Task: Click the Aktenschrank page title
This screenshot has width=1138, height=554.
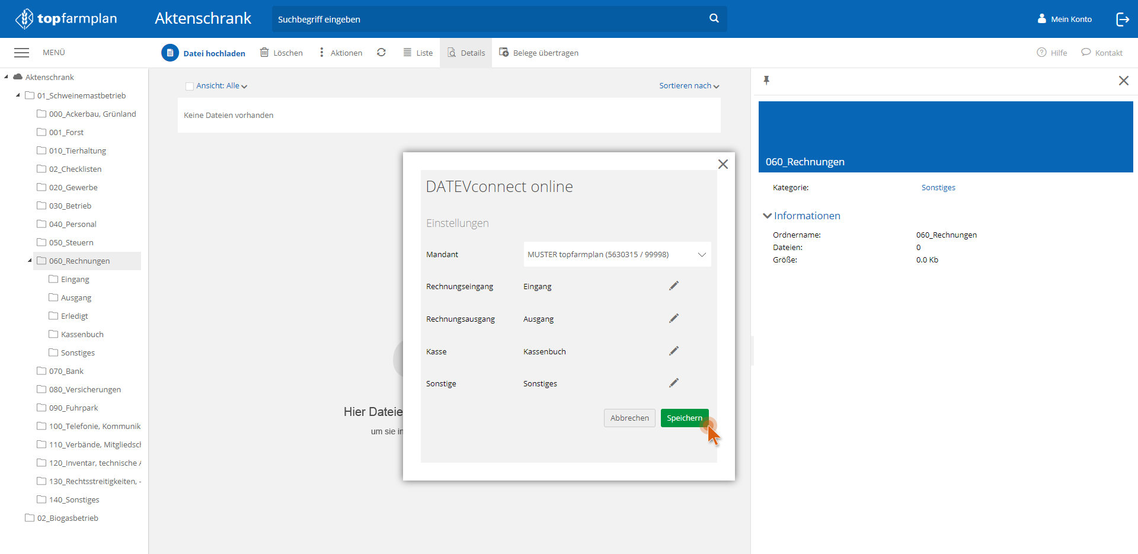Action: coord(203,18)
